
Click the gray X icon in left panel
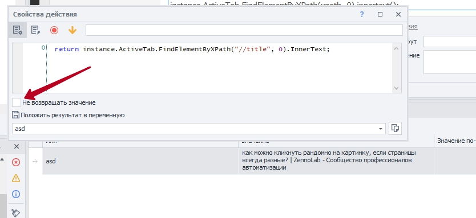pyautogui.click(x=17, y=146)
